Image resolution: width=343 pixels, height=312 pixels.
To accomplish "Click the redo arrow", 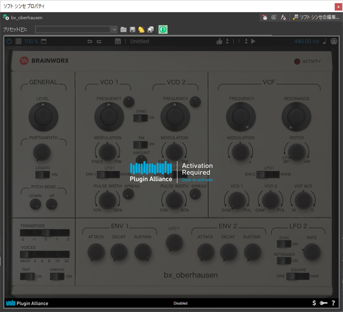I will coord(99,41).
